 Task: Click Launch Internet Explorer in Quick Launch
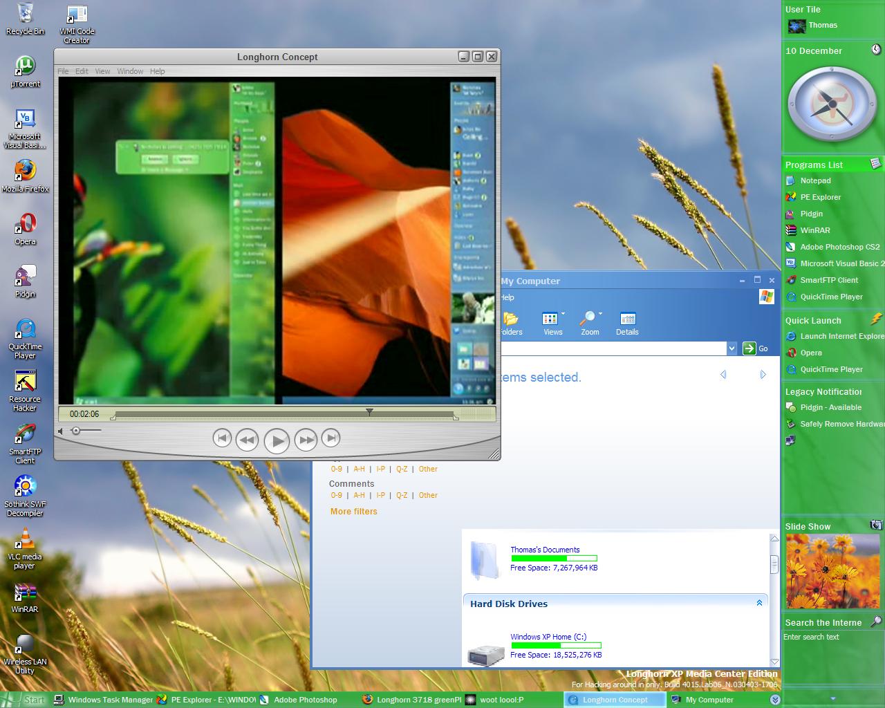point(835,336)
